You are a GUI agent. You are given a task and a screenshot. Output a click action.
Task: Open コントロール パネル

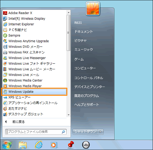tap(89, 78)
